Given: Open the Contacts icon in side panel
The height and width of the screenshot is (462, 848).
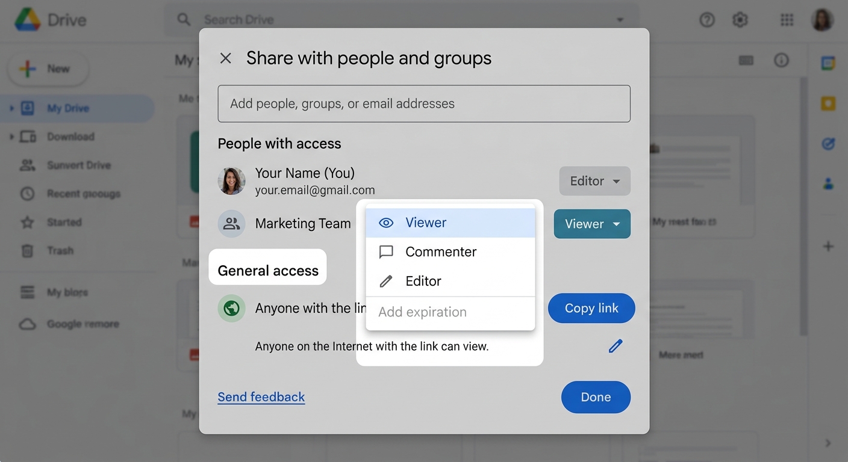Looking at the screenshot, I should (829, 183).
